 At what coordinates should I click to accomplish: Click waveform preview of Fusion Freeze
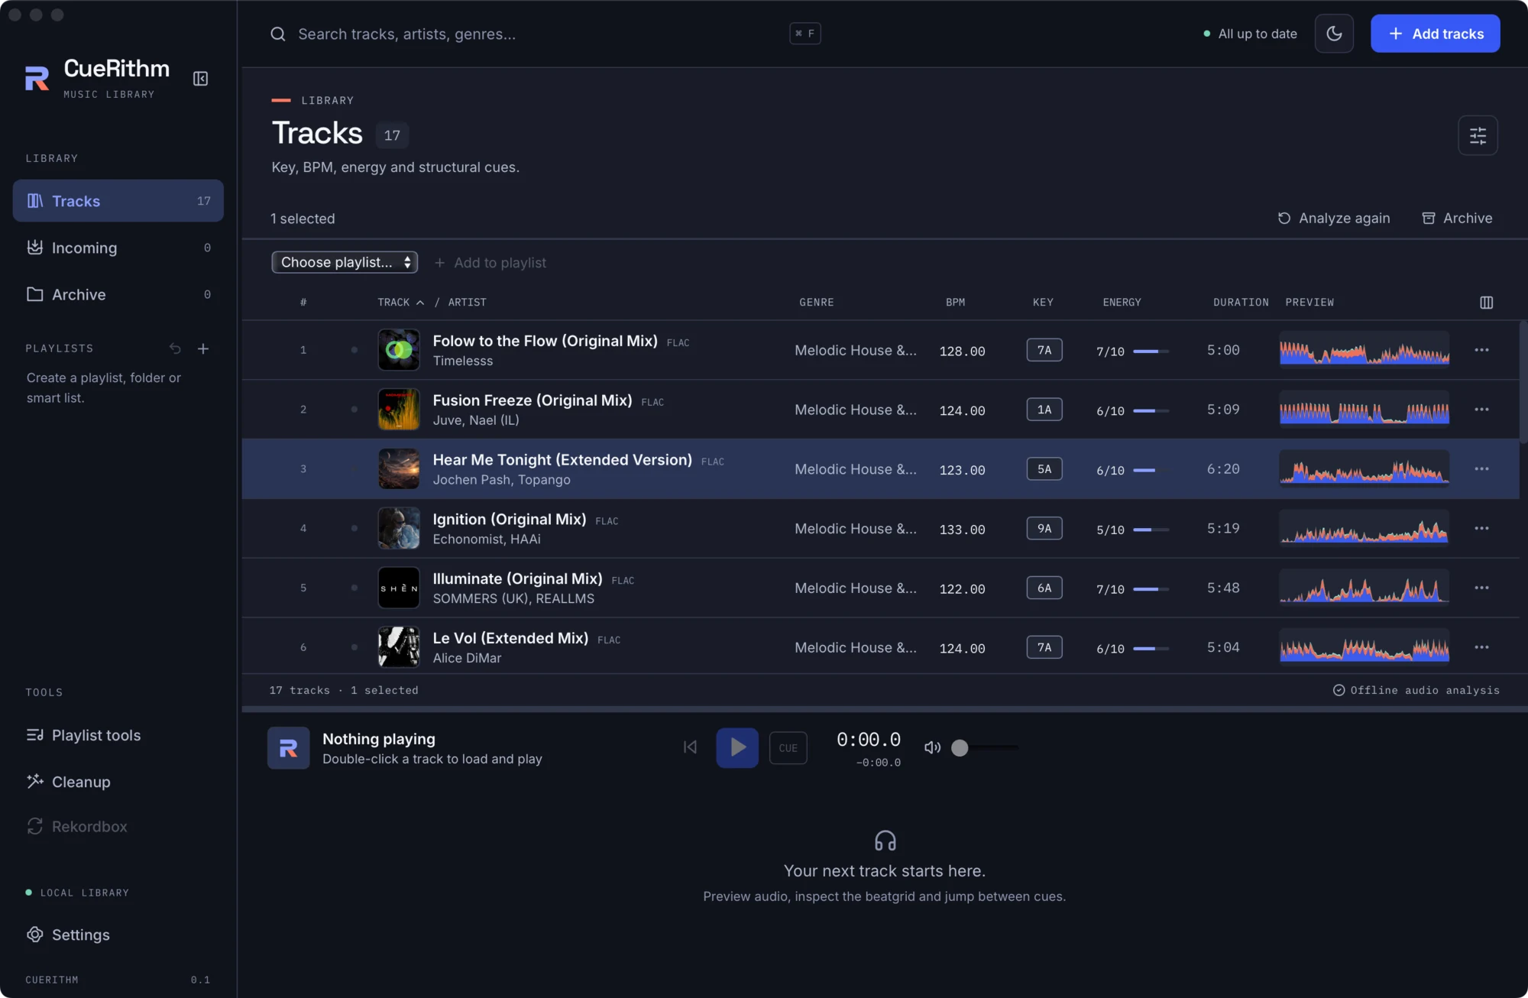[1364, 410]
